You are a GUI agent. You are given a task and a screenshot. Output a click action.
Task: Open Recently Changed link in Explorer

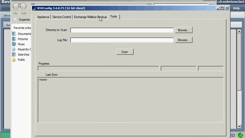22,49
